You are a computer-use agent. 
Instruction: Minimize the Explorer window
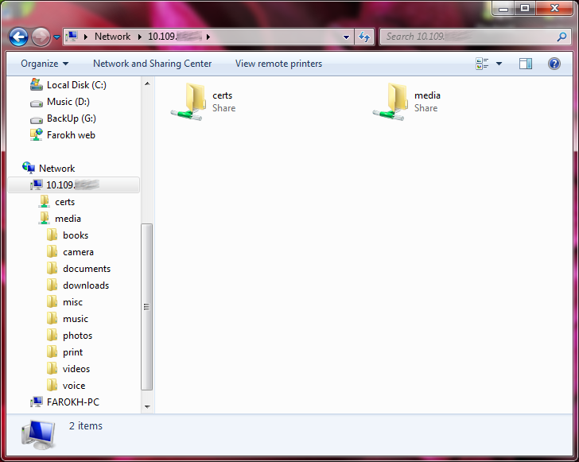[x=503, y=9]
